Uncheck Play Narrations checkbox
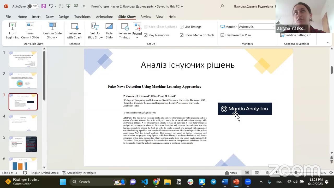The height and width of the screenshot is (188, 334). pyautogui.click(x=146, y=35)
